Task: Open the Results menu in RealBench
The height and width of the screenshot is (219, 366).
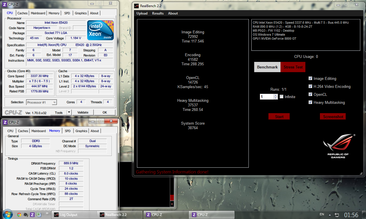Action: point(158,13)
